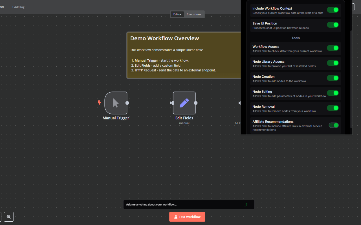Click the Test workflow button
361x225 pixels.
point(187,217)
